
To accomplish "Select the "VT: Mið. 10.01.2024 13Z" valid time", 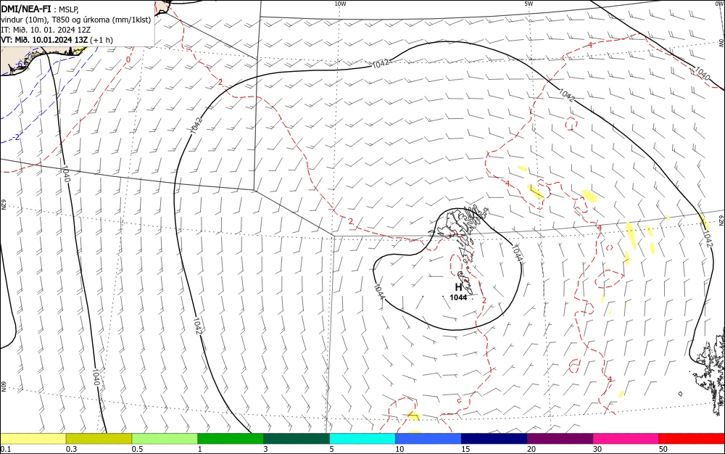I will tap(44, 40).
